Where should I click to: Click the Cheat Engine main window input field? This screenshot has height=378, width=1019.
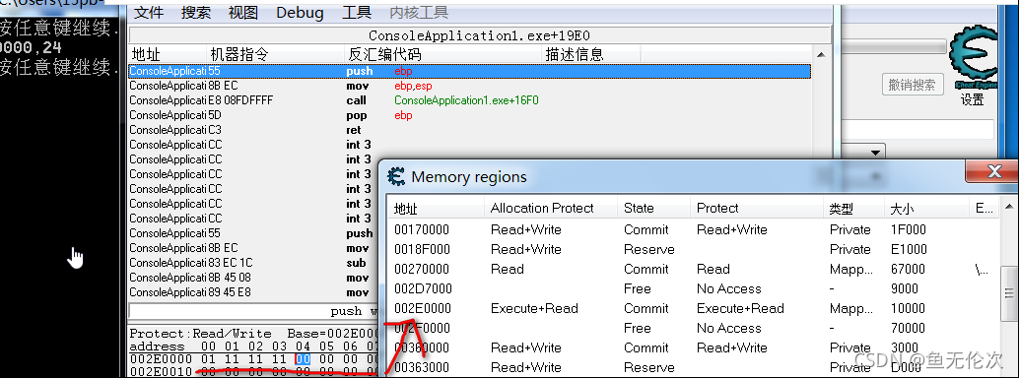coord(917,129)
